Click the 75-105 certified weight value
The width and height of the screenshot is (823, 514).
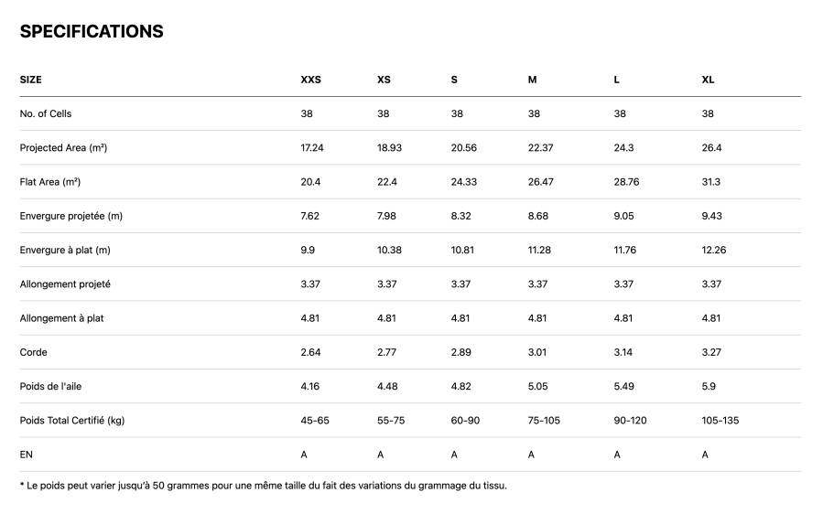[545, 421]
